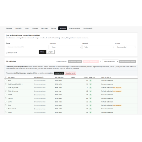Click the Leche article name
This screenshot has height=142, width=142.
click(10, 102)
